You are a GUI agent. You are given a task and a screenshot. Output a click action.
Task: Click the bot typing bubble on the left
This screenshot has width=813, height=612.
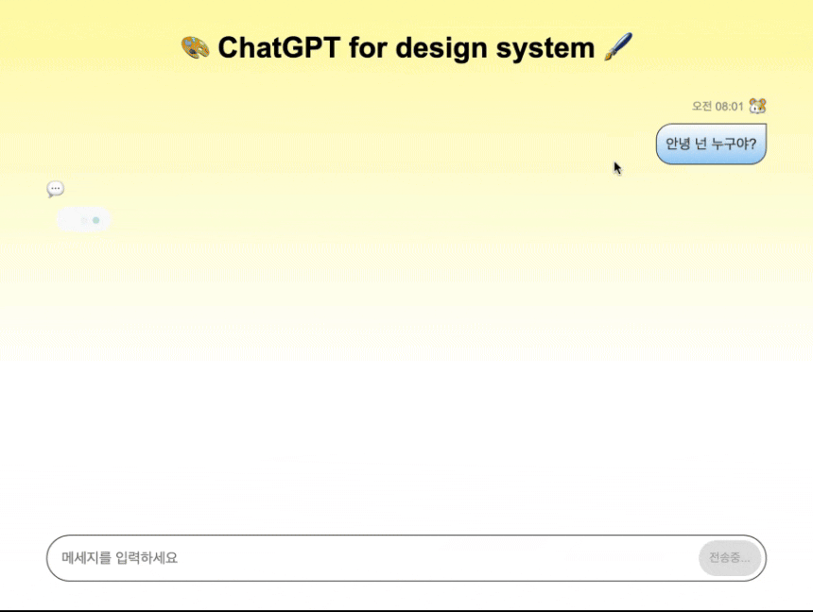[83, 219]
